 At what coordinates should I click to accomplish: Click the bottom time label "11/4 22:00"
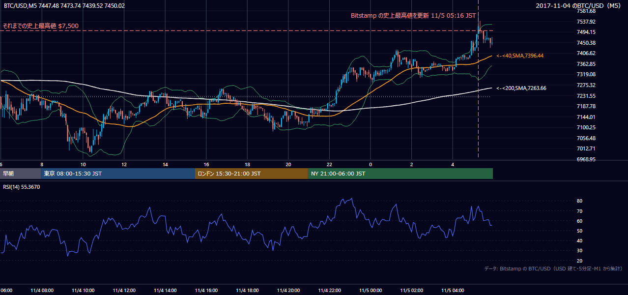click(x=330, y=290)
